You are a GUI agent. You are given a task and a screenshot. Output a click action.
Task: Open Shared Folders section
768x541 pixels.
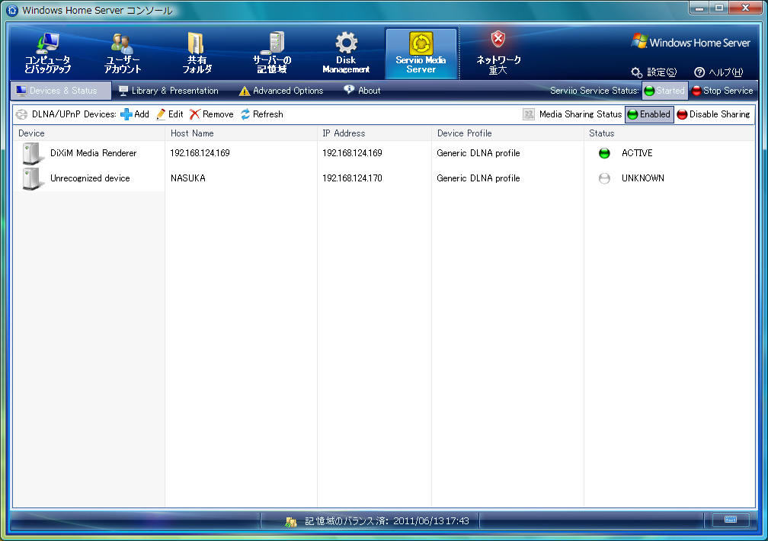point(197,53)
